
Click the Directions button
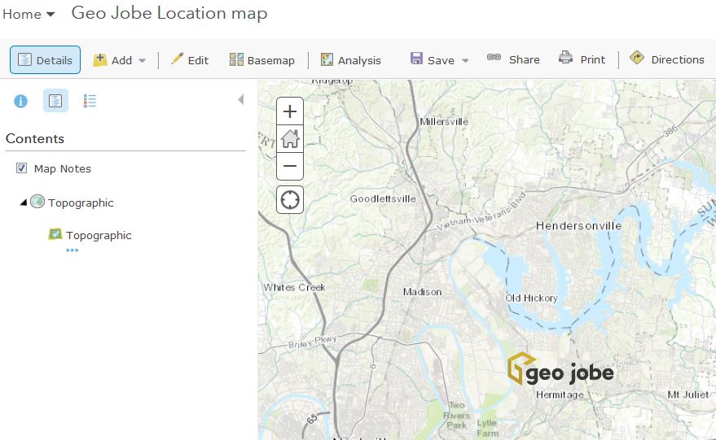tap(666, 59)
